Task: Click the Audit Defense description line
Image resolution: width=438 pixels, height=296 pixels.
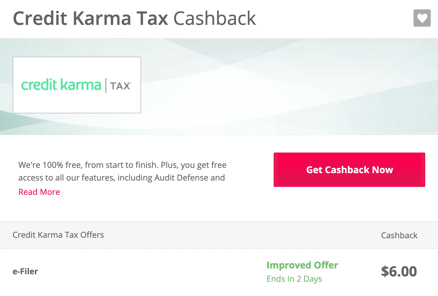Action: (x=122, y=178)
